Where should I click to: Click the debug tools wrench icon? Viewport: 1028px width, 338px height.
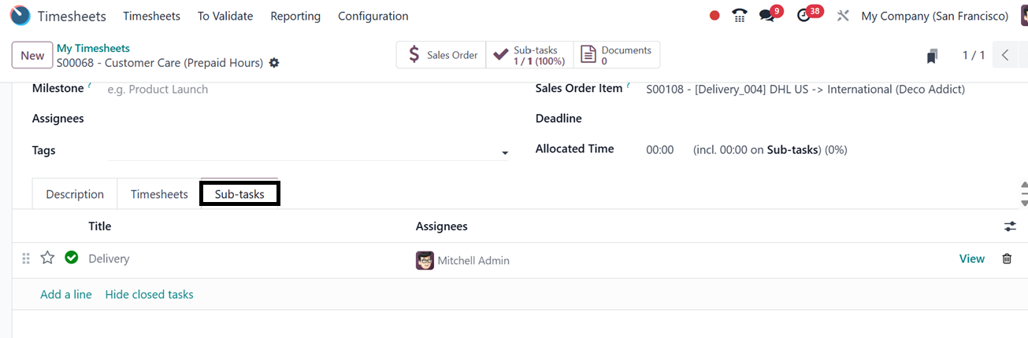click(843, 16)
